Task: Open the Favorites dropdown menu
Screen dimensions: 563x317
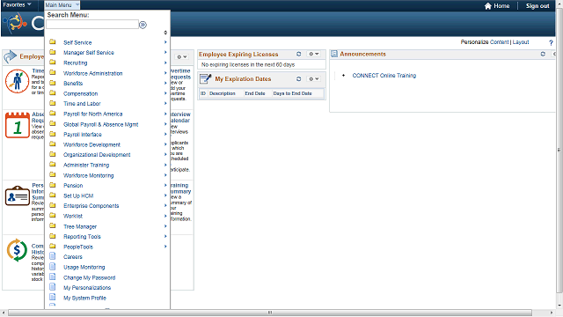Action: coord(17,5)
